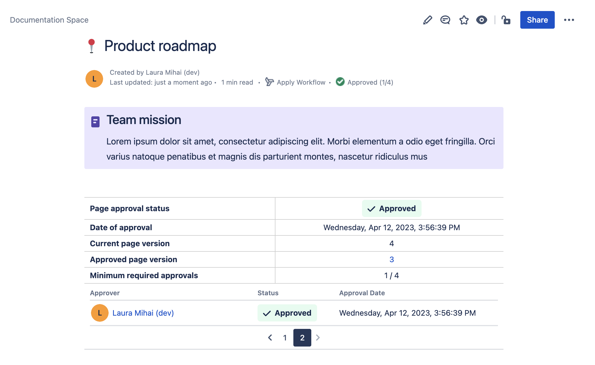Open the Approved (1/4) status label

(x=370, y=82)
